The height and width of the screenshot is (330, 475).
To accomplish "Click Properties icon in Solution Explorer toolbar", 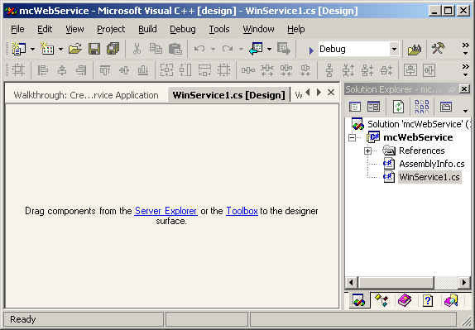I will pos(446,107).
